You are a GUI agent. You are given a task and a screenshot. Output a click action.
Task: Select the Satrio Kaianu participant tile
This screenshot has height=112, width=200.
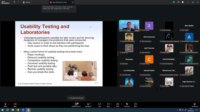(x=169, y=82)
